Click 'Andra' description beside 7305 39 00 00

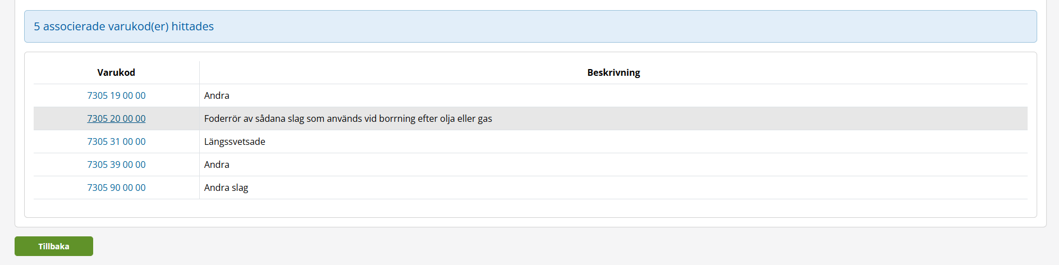[x=217, y=165]
